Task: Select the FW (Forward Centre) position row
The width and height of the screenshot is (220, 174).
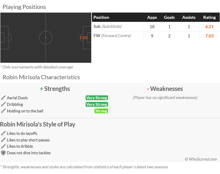Action: [112, 36]
